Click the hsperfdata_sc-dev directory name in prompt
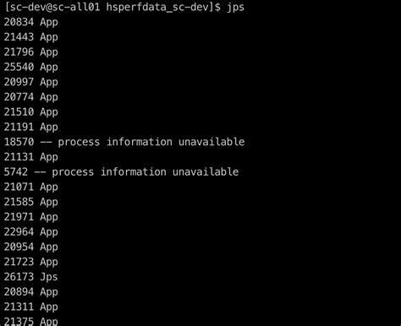Screen dimensions: 401x326 [x=157, y=8]
